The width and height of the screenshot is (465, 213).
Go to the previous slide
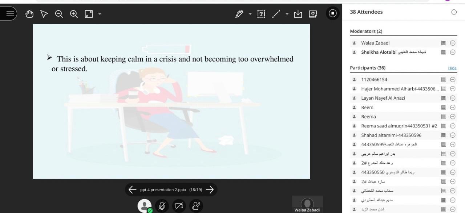click(x=132, y=189)
